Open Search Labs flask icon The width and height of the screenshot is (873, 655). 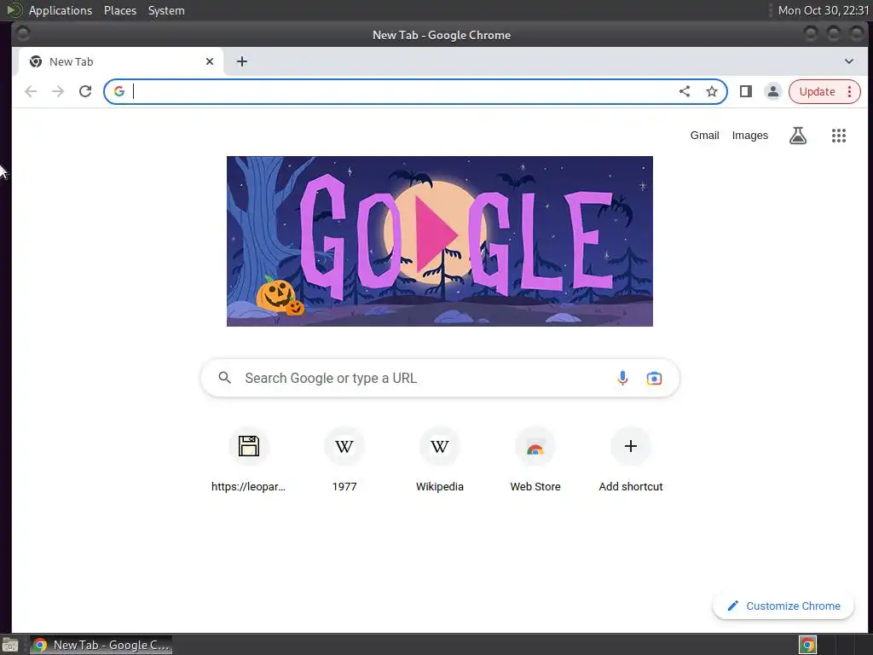798,136
